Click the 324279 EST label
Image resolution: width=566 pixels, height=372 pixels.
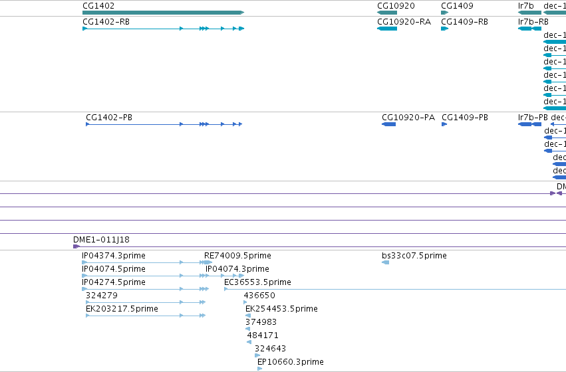102,296
